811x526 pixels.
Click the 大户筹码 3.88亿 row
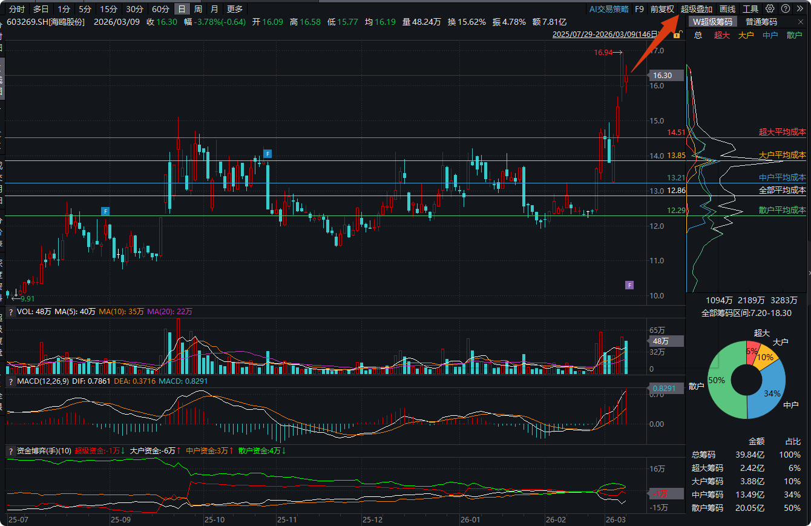[x=746, y=482]
